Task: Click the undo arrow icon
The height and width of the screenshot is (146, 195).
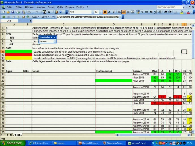Action: 37,12
